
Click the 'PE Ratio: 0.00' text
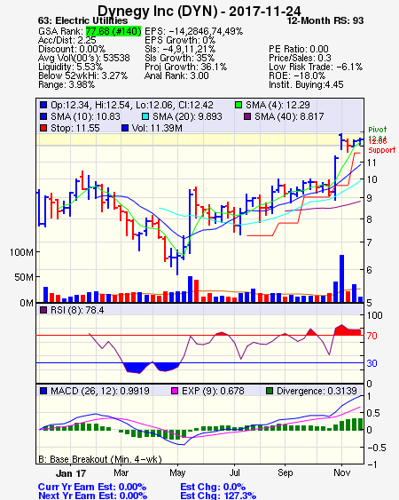(299, 49)
